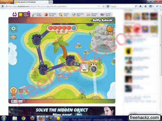
Task: Open a new browser tab
Action: [x=51, y=2]
